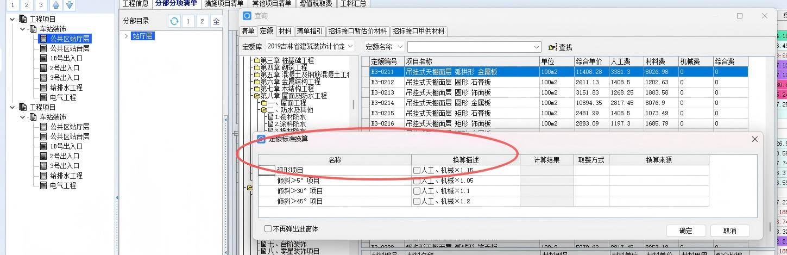Screen dimensions: 787x255
Task: Expand the 站厅层 node in 分部目录
Action: [x=127, y=36]
